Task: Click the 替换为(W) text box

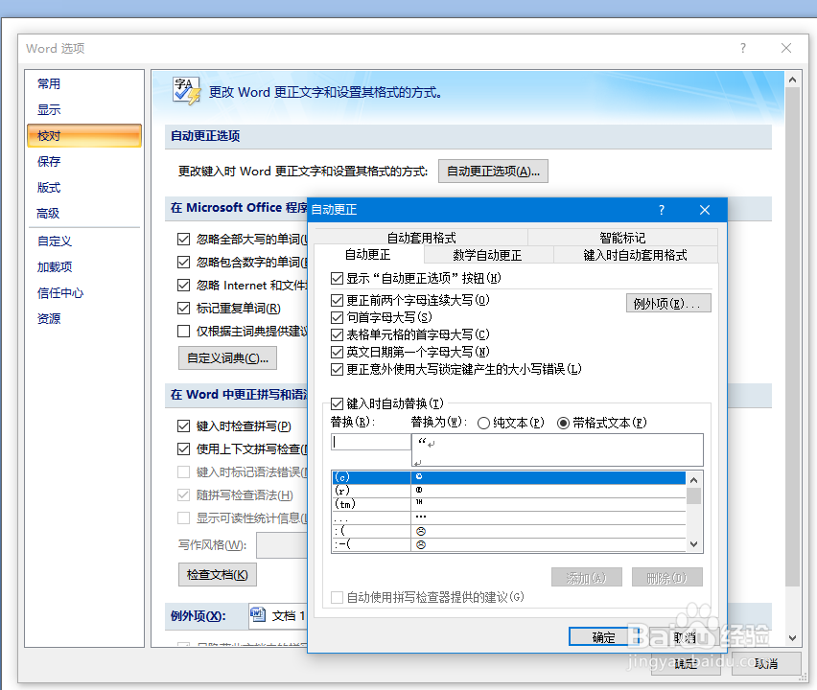Action: point(557,449)
